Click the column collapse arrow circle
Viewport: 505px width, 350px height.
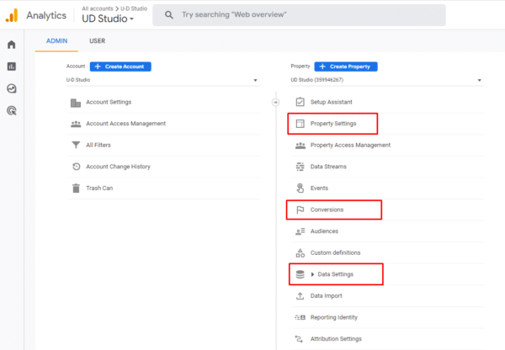[x=276, y=103]
